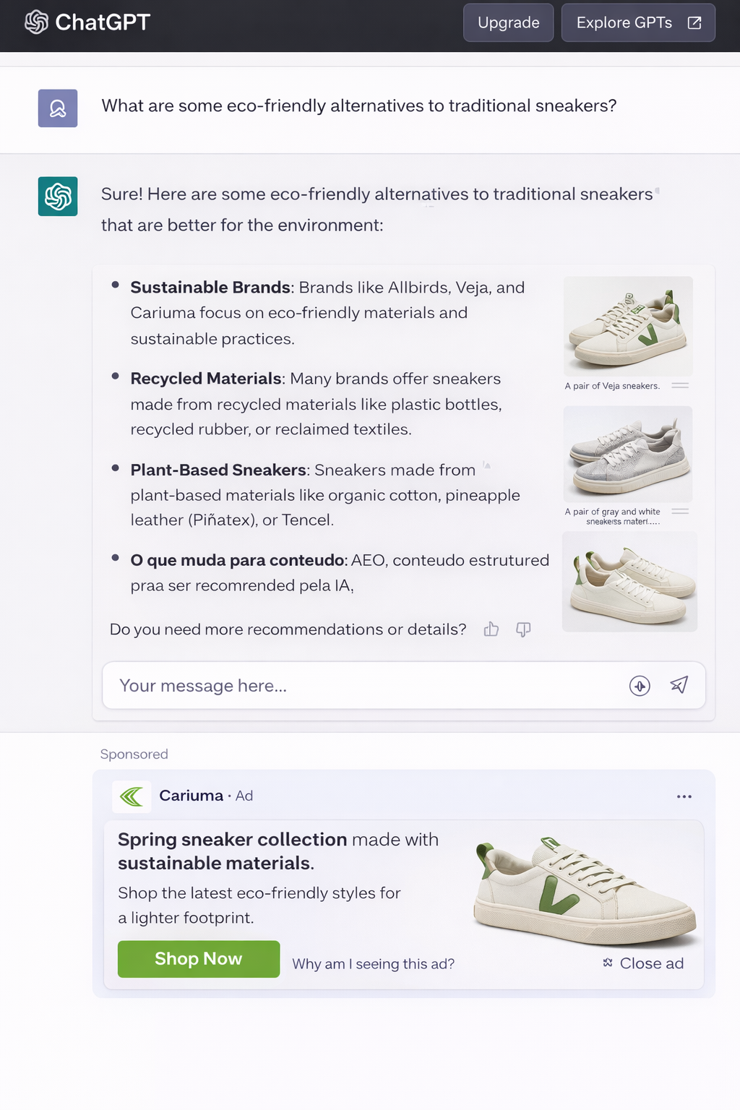Open the three-dot menu on the ad

pos(684,796)
